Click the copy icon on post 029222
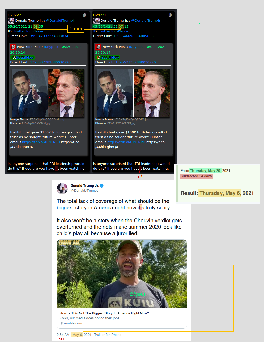 85,15
